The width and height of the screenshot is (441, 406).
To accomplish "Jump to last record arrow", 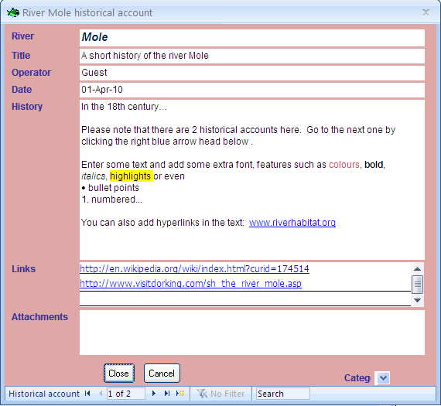I will [x=167, y=394].
